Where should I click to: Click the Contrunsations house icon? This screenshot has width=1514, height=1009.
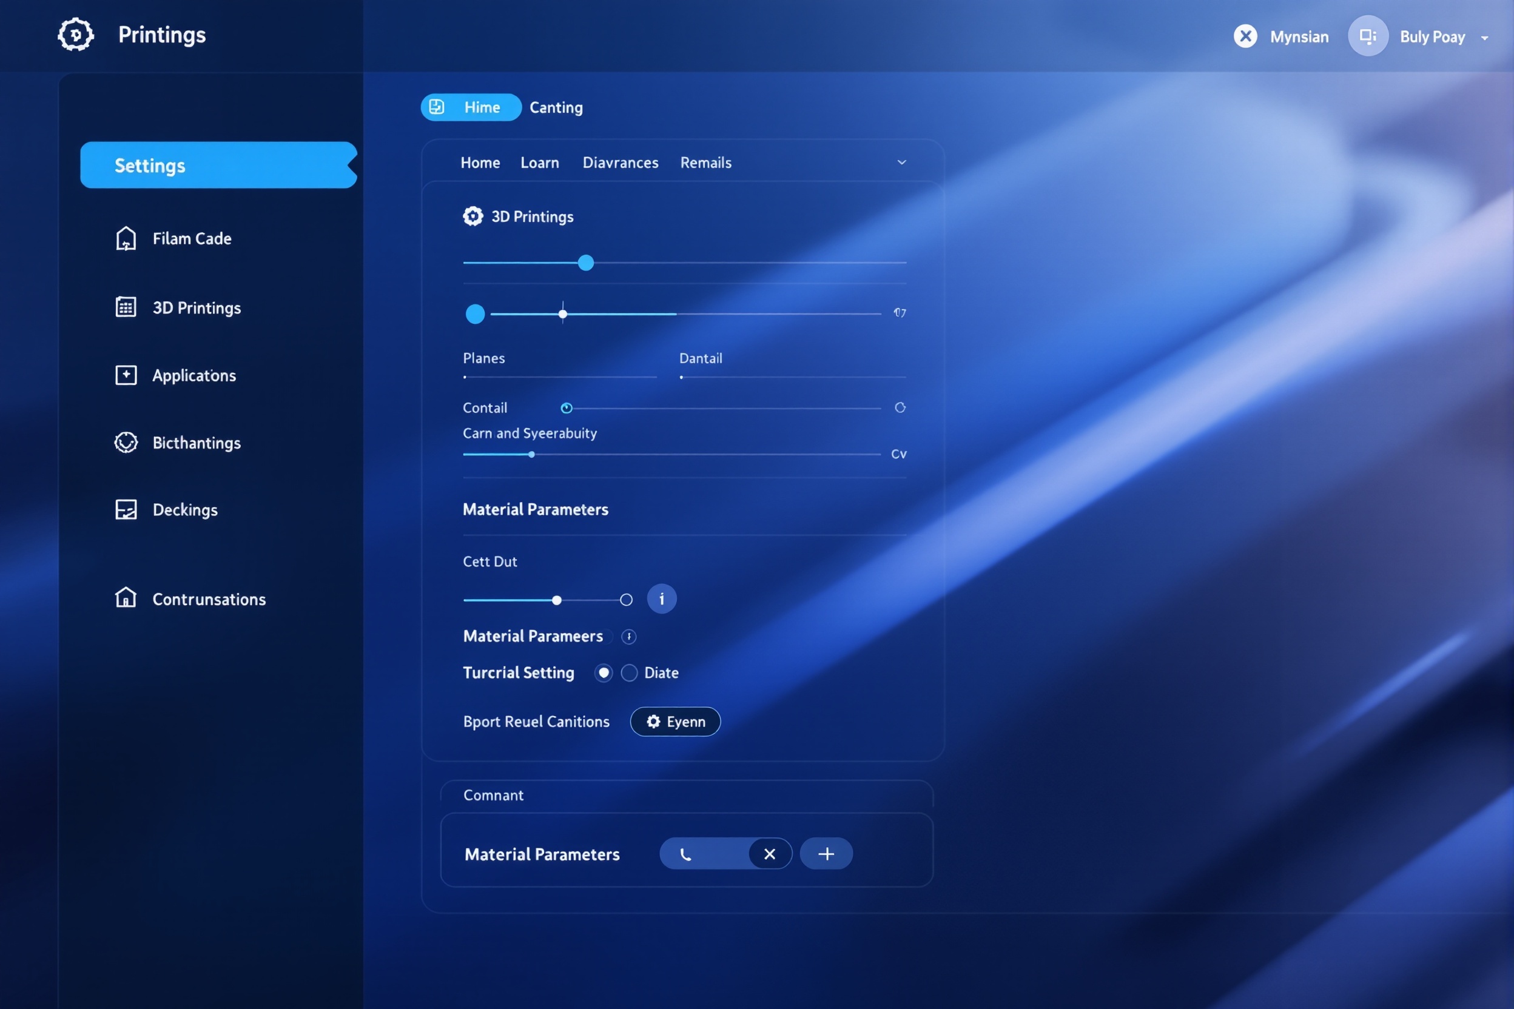click(x=126, y=598)
